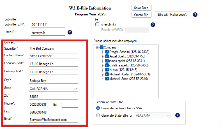Click the Create File button

coord(141,15)
